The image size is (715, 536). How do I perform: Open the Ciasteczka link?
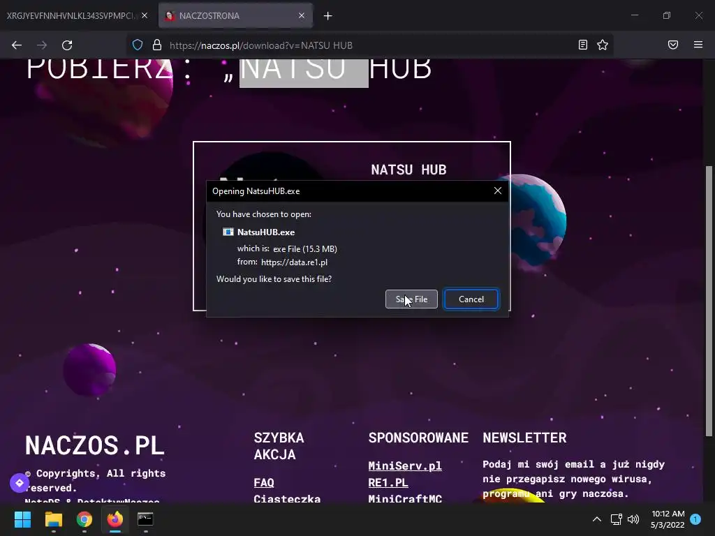coord(287,498)
